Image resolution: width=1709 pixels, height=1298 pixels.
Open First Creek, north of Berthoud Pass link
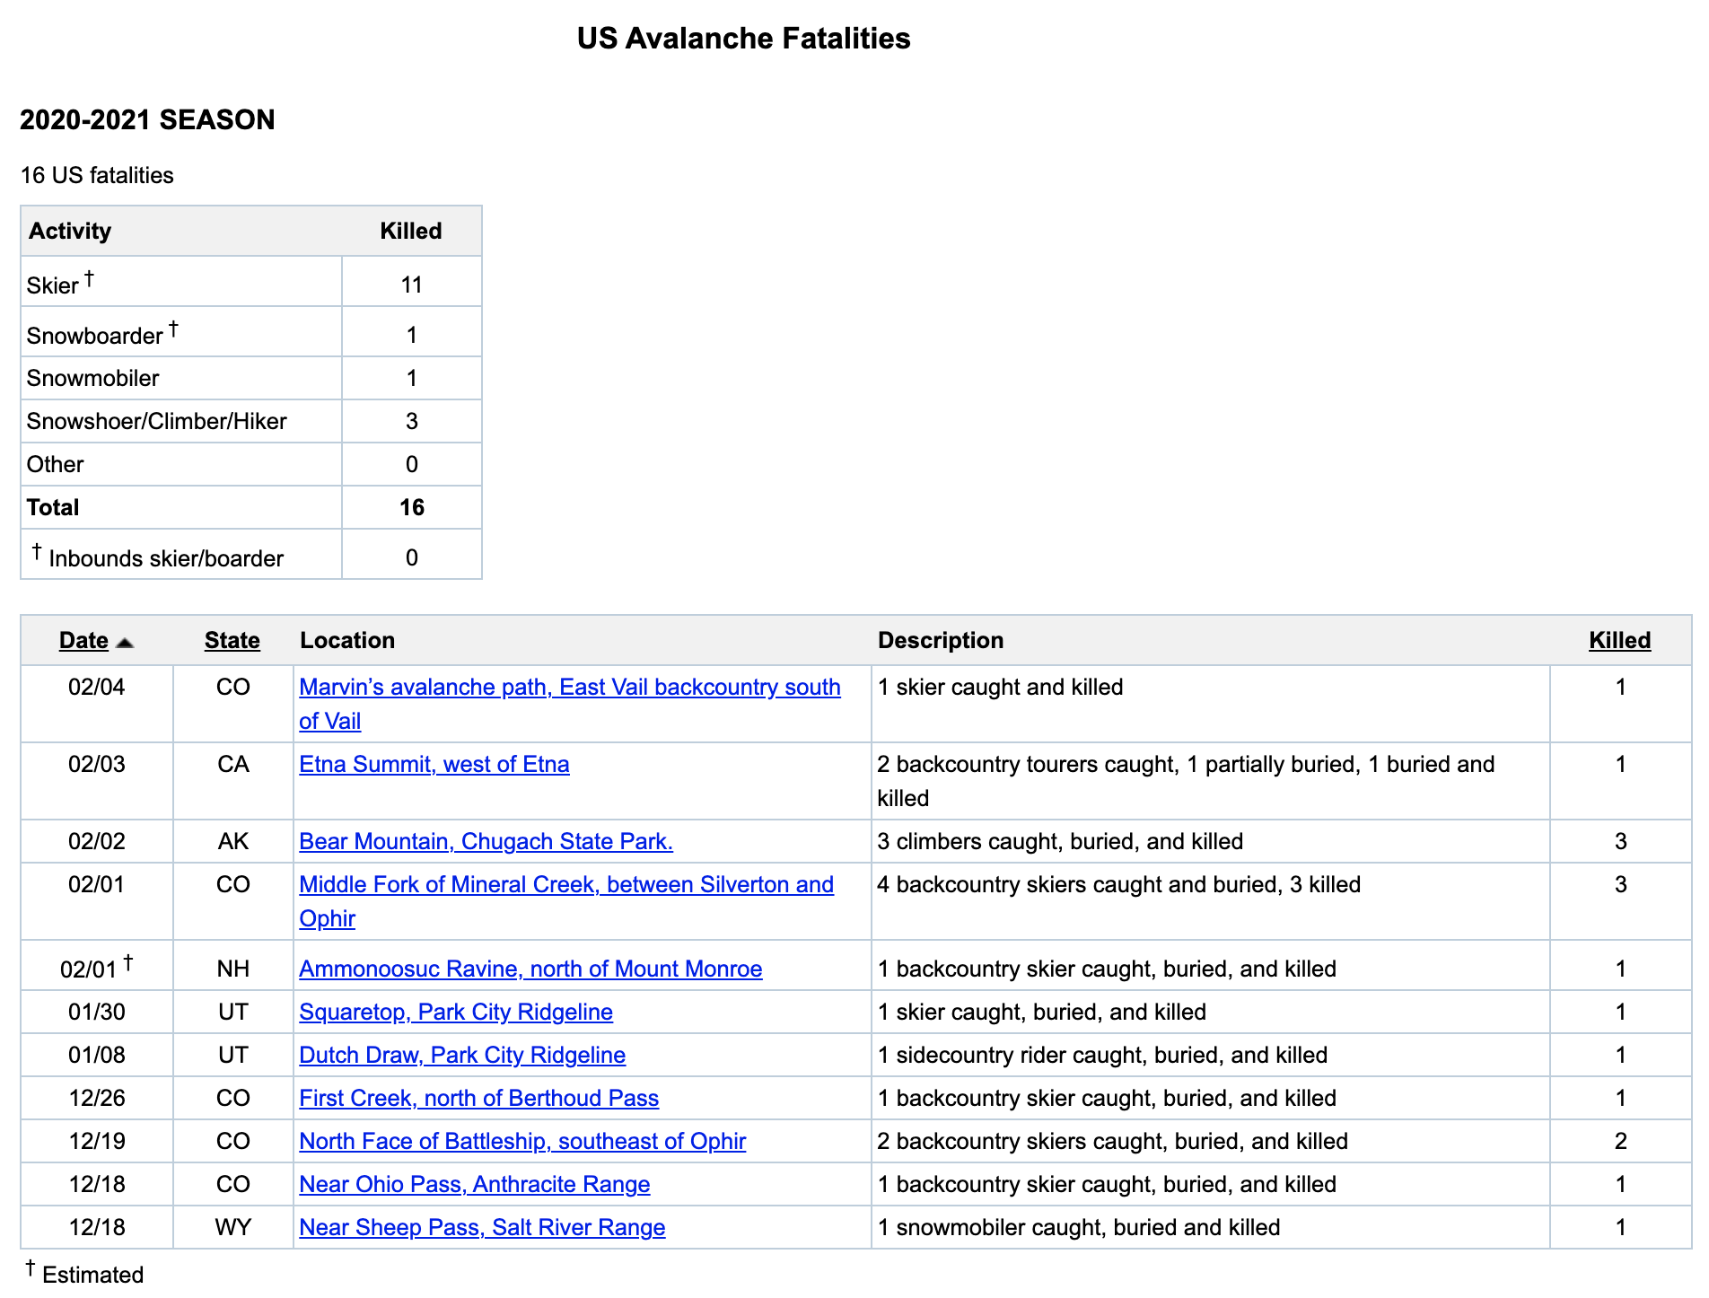pos(478,1098)
